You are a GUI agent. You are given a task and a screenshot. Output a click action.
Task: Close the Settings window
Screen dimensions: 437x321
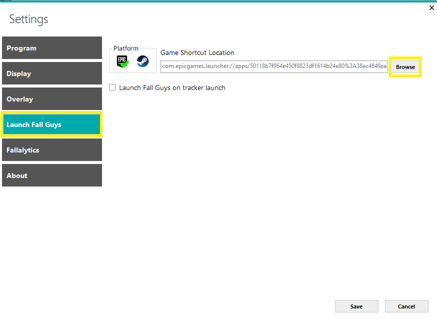click(x=431, y=8)
